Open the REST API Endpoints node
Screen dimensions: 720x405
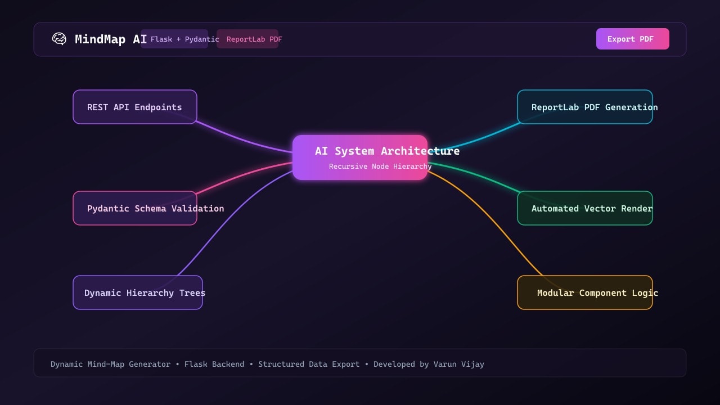point(135,107)
